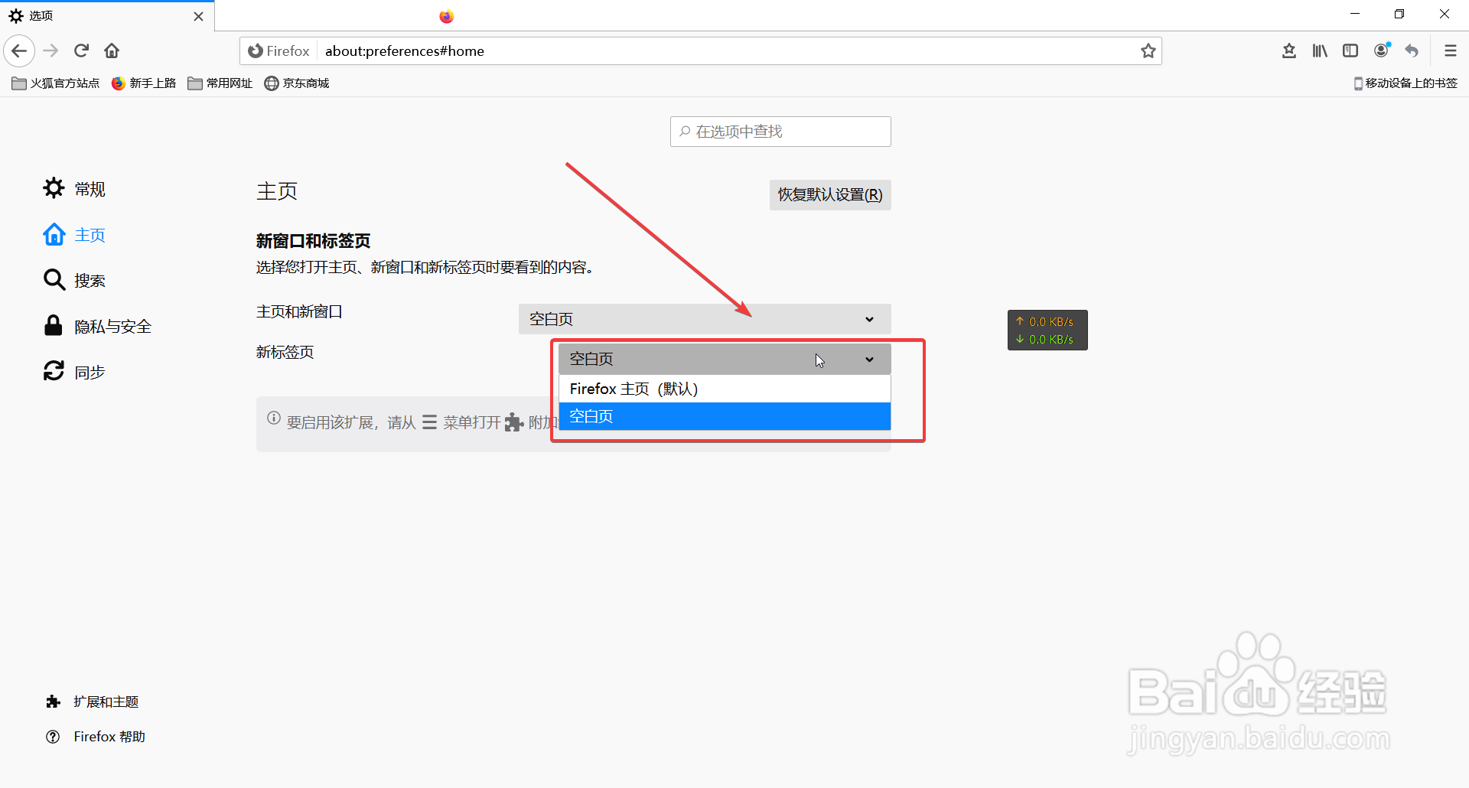
Task: Bookmark this page with the star icon
Action: [x=1148, y=51]
